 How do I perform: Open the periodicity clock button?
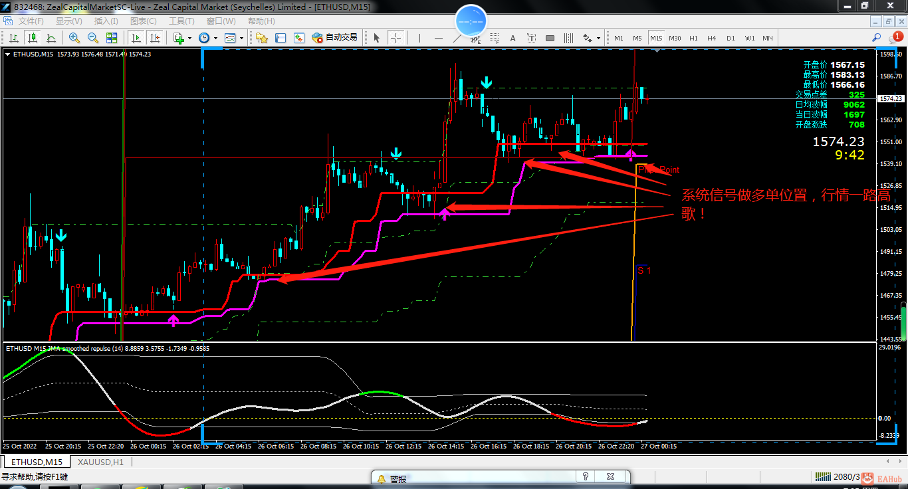pyautogui.click(x=203, y=38)
